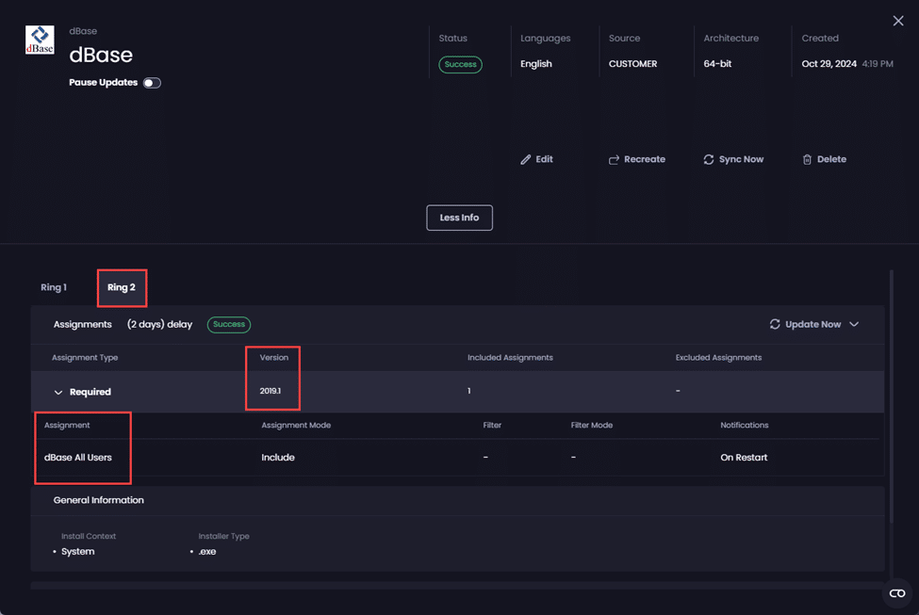Click the dBase All Users assignment

(78, 458)
